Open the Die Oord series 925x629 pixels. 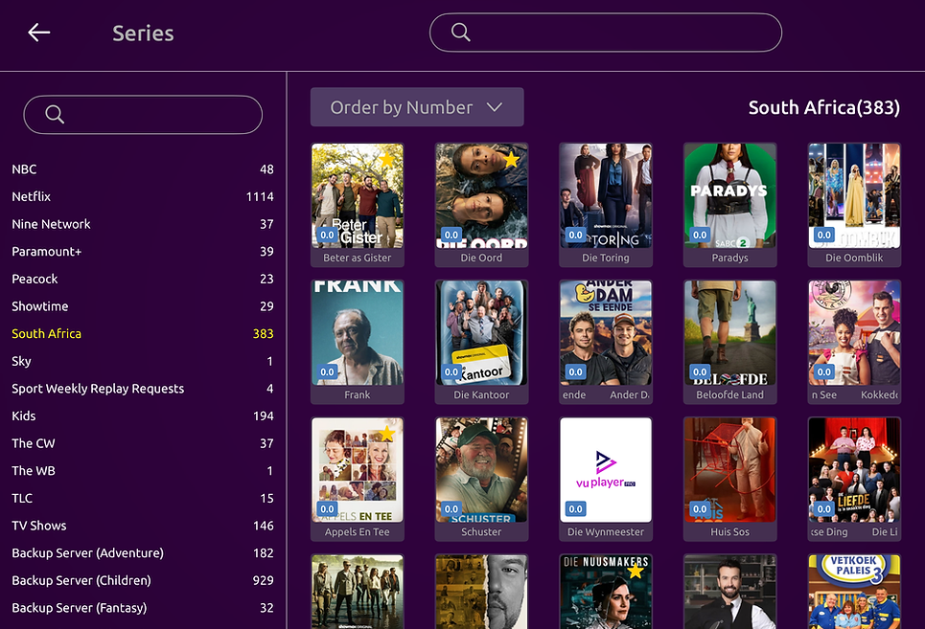(481, 204)
